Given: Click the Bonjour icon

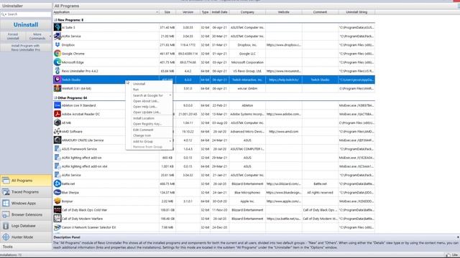Looking at the screenshot, I should tap(57, 201).
